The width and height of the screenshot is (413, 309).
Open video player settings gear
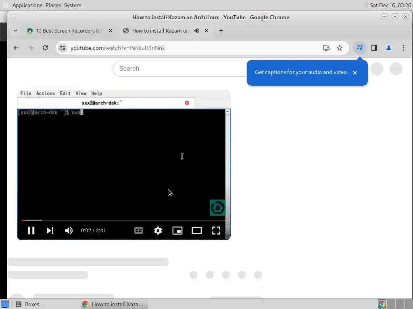tap(158, 231)
